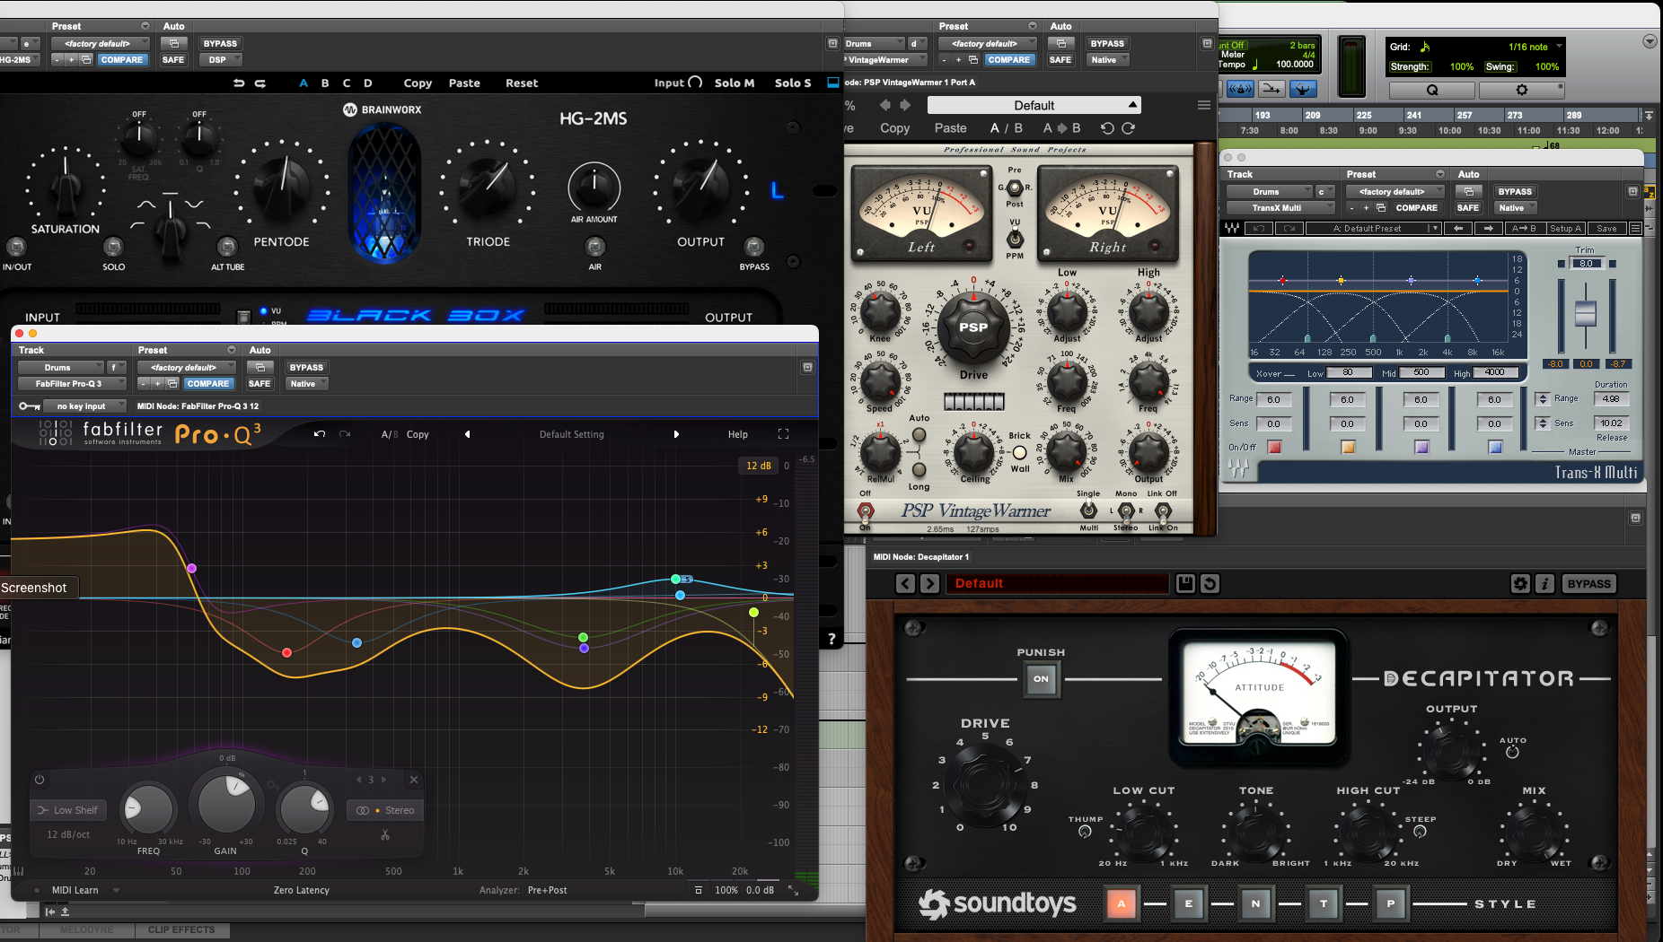Select Decapitator style T
1663x942 pixels.
coord(1324,903)
